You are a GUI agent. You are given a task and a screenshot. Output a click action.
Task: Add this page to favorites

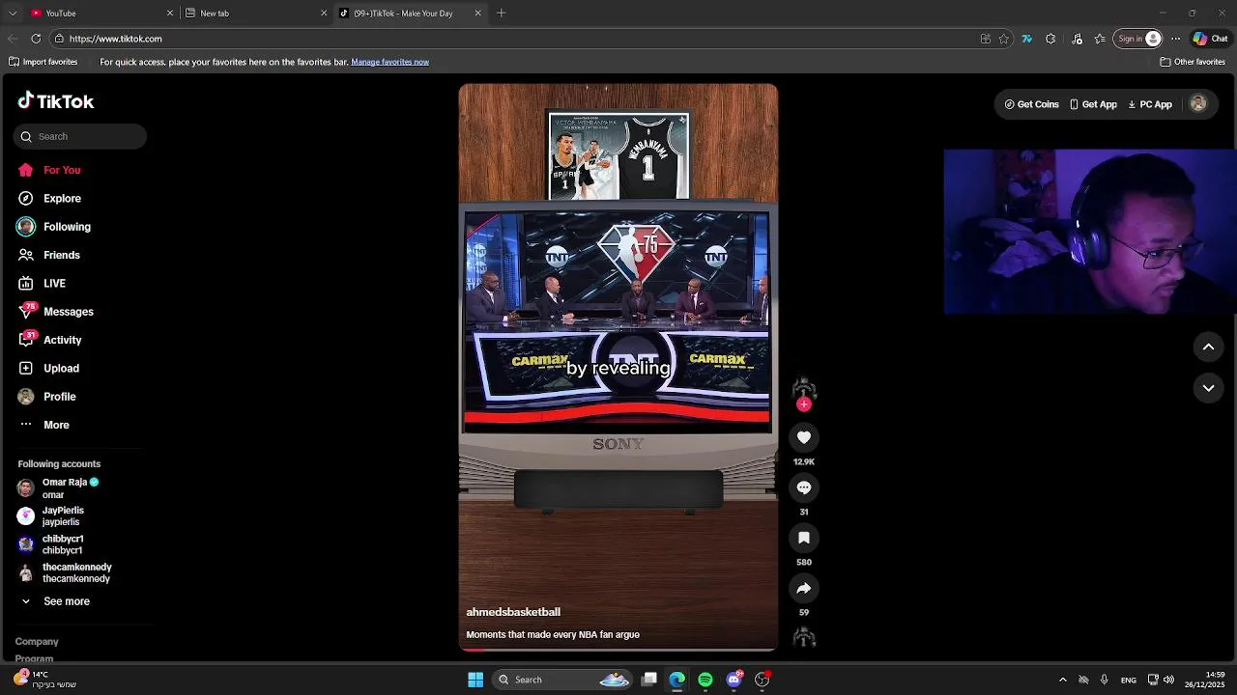click(x=1004, y=39)
